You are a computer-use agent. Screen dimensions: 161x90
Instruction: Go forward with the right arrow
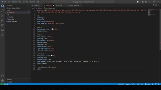tap(51, 2)
